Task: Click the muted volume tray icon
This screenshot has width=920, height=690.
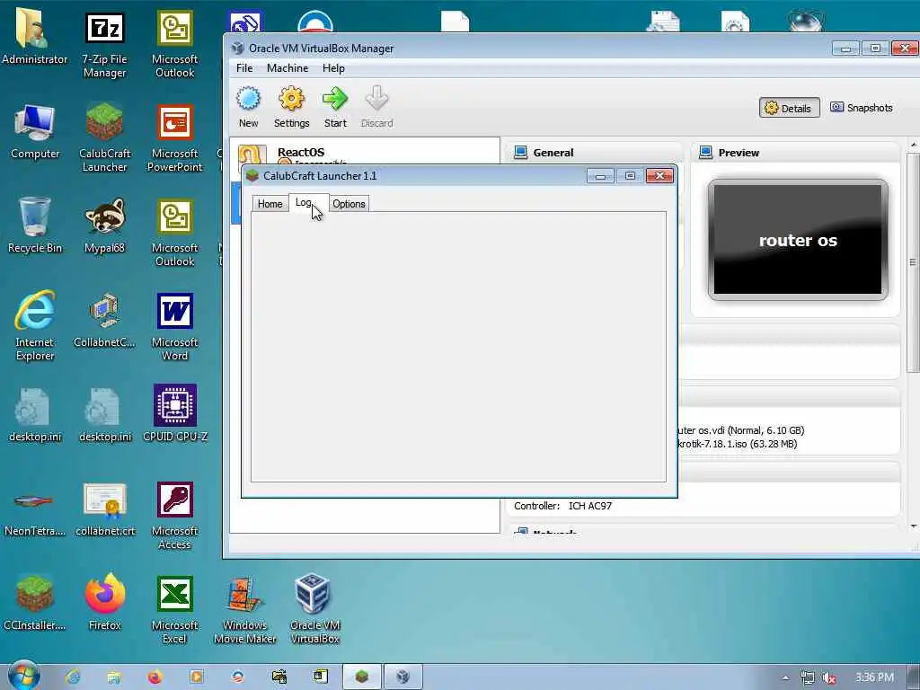Action: [829, 677]
